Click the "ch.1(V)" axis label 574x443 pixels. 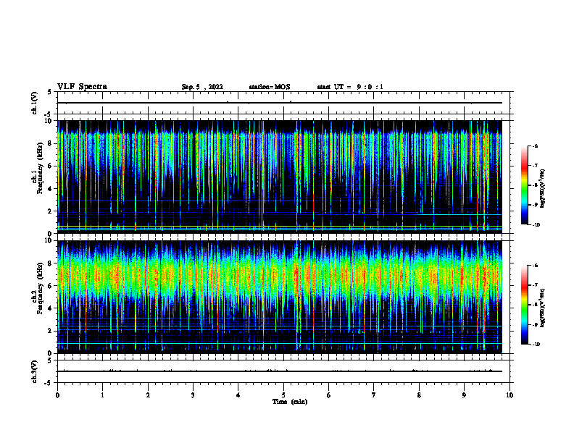(x=35, y=103)
